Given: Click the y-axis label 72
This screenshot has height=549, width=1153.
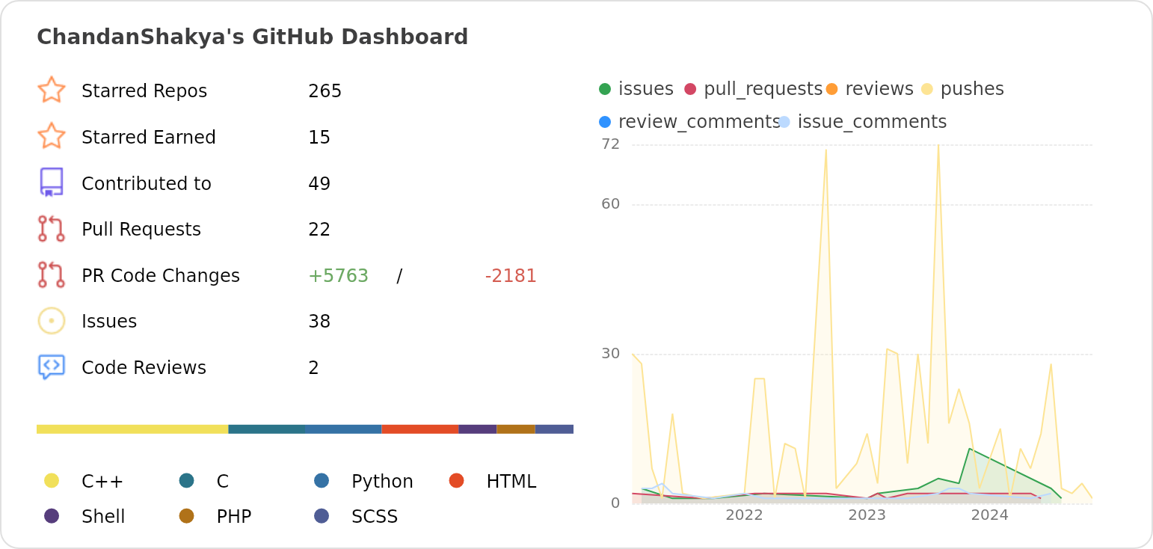Looking at the screenshot, I should [x=611, y=144].
